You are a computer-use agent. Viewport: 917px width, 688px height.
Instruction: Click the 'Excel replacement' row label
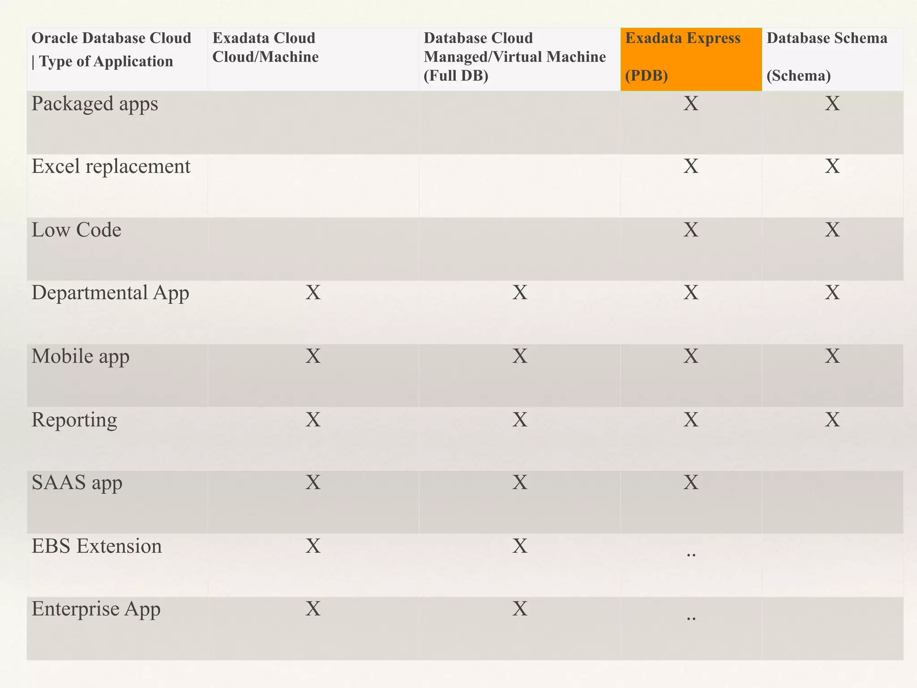[111, 167]
